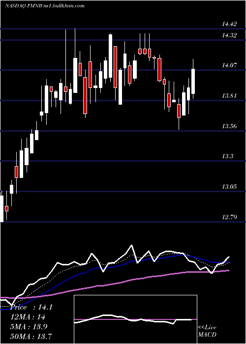Select the 14.42 price level label
The image size is (246, 344).
coord(229,24)
